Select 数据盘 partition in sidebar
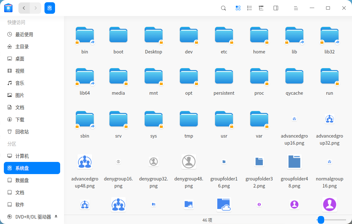Viewport: 352px width, 224px height. pyautogui.click(x=32, y=180)
